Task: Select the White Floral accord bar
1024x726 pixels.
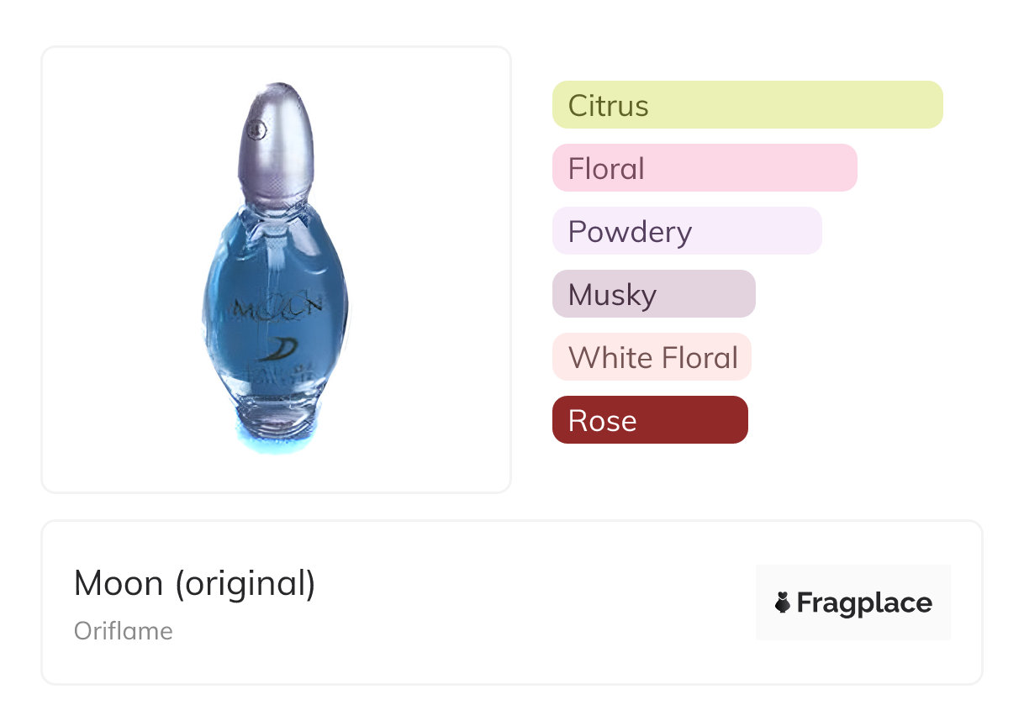Action: [x=651, y=357]
